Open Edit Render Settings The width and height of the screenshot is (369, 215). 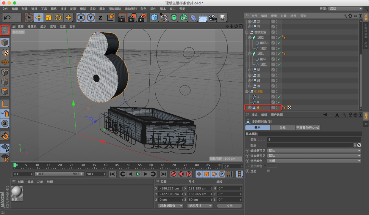(142, 18)
